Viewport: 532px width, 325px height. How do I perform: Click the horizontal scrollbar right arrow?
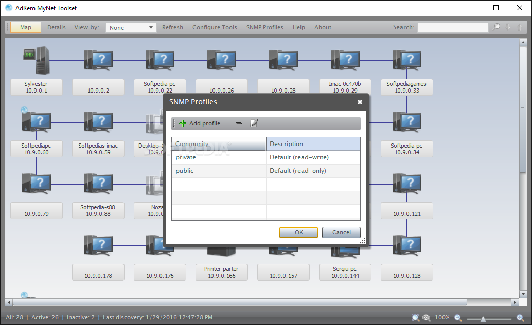pyautogui.click(x=515, y=302)
